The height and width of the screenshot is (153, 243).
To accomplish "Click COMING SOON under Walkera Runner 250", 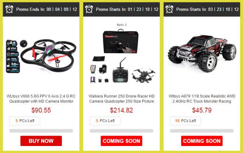I will click(x=121, y=141).
